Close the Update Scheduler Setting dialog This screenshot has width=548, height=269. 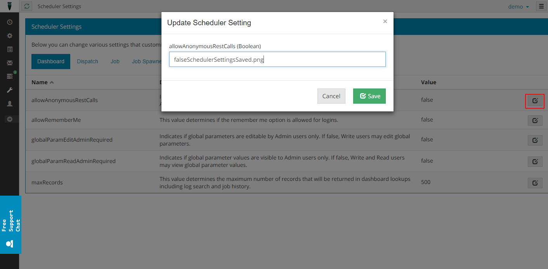[x=385, y=22]
